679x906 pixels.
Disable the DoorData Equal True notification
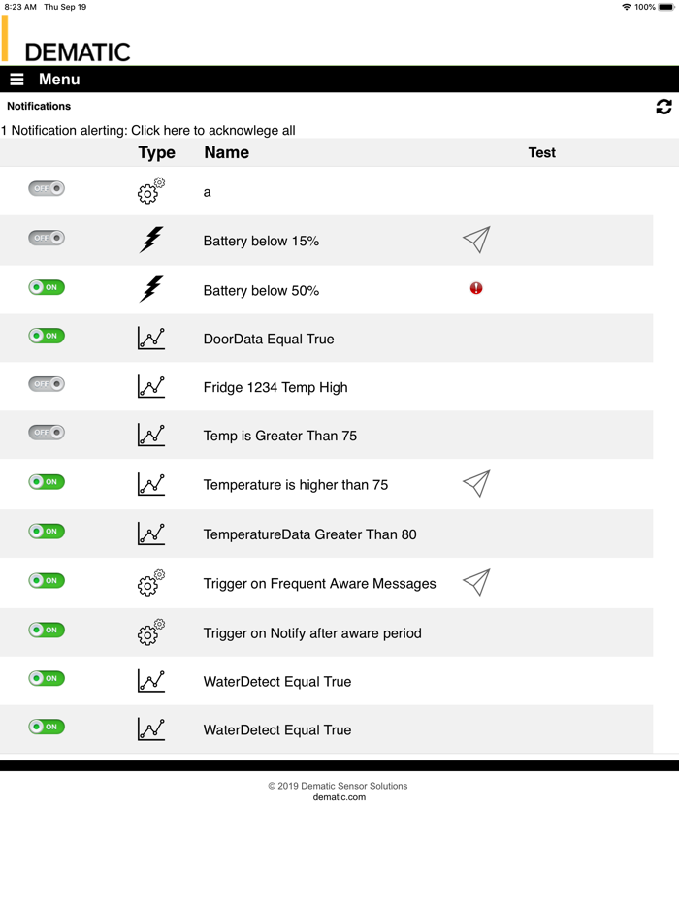46,335
